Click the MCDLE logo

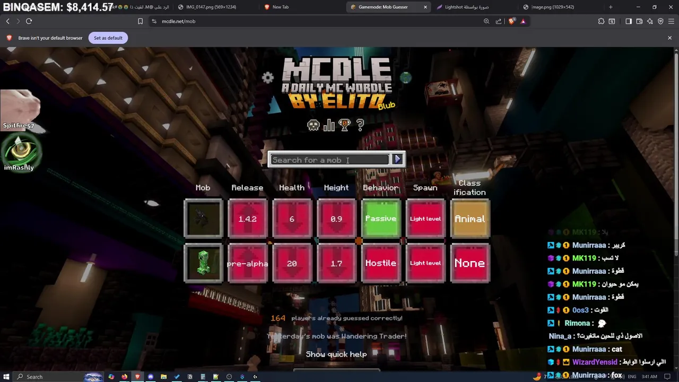click(337, 83)
